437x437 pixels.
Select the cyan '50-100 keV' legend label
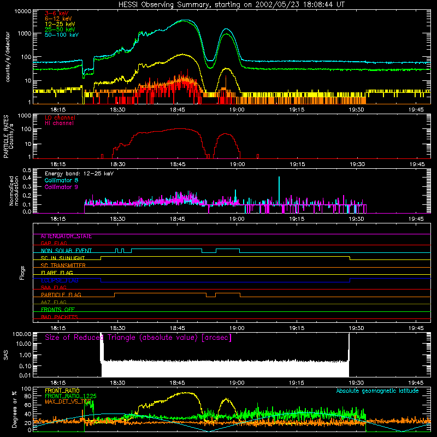coord(62,35)
